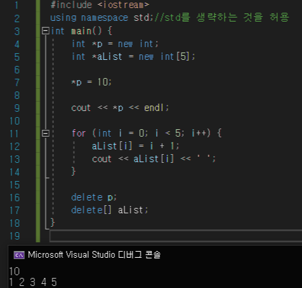Viewport: 302px width, 288px height.
Task: Click the debug console window icon
Action: pos(19,255)
